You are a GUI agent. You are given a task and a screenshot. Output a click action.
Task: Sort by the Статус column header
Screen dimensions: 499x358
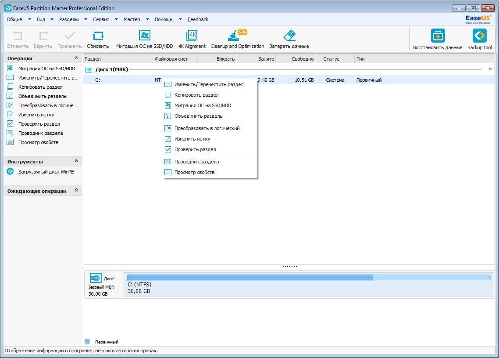(335, 59)
